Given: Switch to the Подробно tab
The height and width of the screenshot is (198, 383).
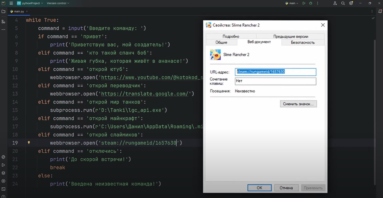Looking at the screenshot, I should coord(231,36).
